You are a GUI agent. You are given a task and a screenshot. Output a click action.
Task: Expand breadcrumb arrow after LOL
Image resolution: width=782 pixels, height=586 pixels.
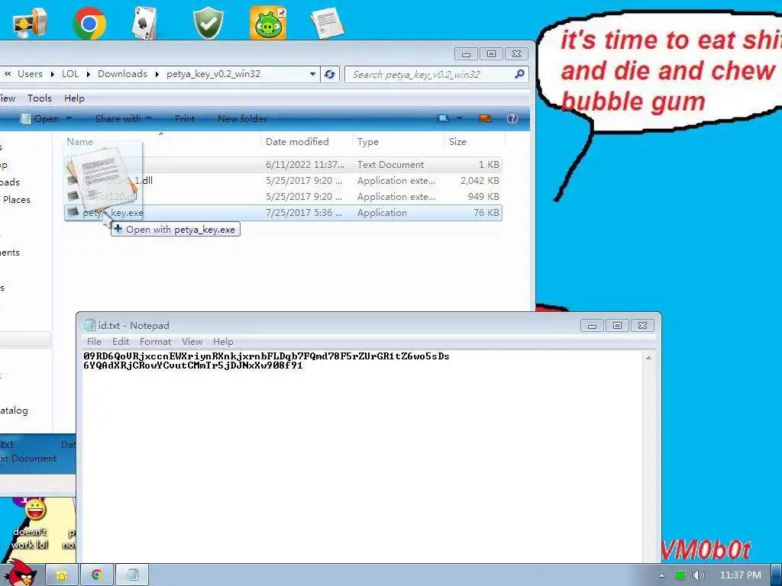(x=89, y=74)
